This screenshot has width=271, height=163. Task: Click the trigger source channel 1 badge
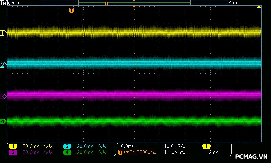pyautogui.click(x=206, y=146)
